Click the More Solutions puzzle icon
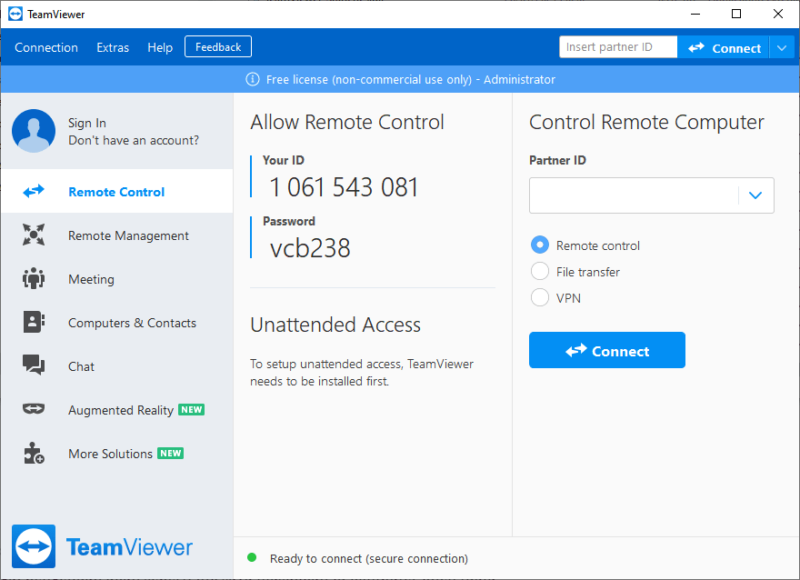 [x=34, y=453]
